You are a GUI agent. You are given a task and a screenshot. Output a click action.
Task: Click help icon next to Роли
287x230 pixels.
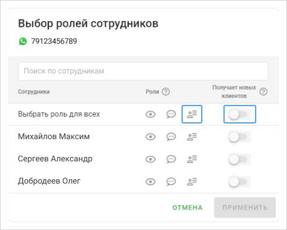pos(166,92)
